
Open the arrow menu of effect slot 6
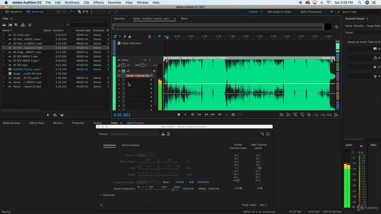coord(151,97)
